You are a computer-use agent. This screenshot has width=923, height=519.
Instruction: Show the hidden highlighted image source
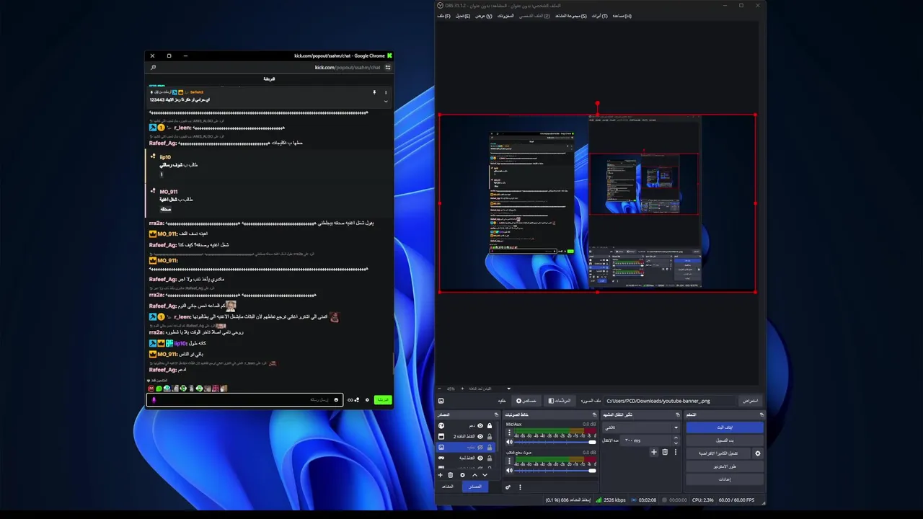[480, 448]
